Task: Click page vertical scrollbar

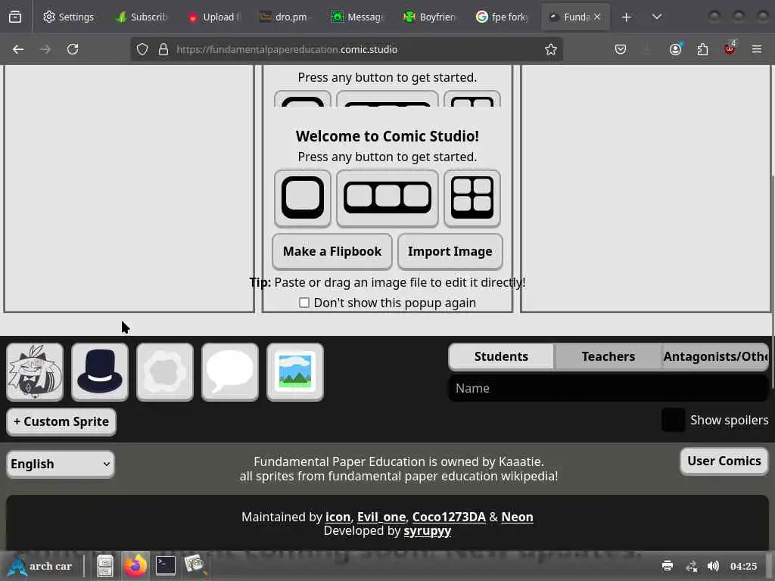Action: click(x=772, y=281)
